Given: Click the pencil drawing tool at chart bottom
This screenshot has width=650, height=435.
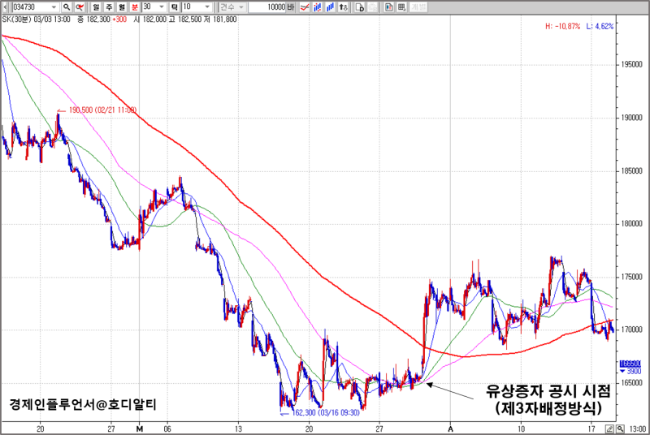Looking at the screenshot, I should [x=610, y=429].
